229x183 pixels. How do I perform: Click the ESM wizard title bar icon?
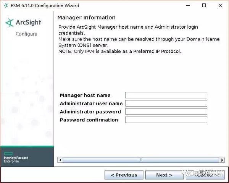[x=6, y=5]
